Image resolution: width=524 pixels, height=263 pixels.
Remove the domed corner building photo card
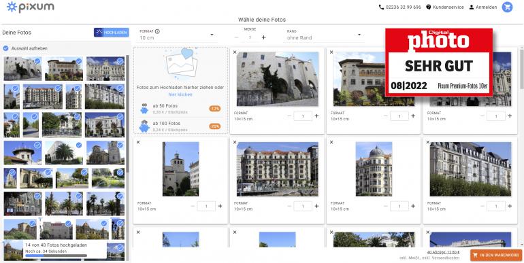coord(331,142)
